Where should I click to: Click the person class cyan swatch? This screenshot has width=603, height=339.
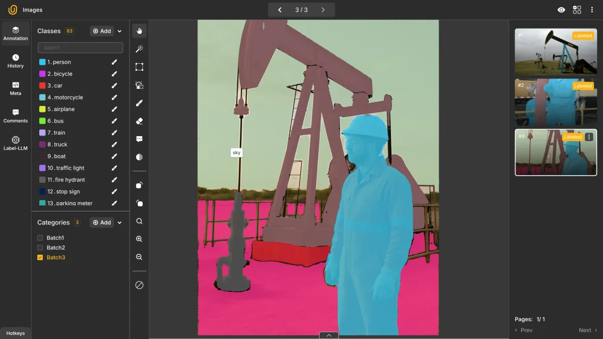[42, 62]
